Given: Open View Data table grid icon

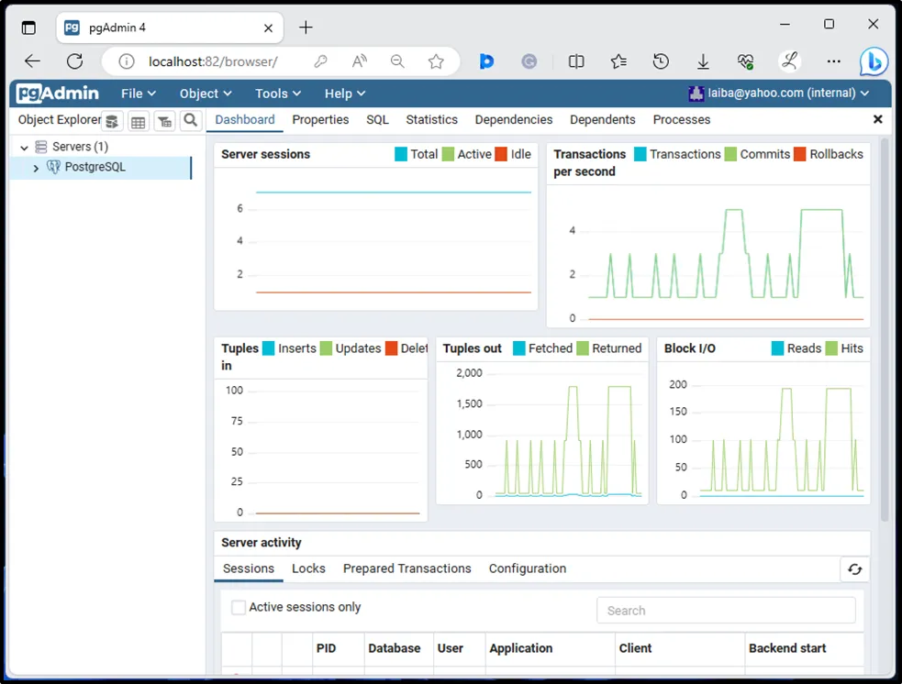Looking at the screenshot, I should [x=139, y=121].
